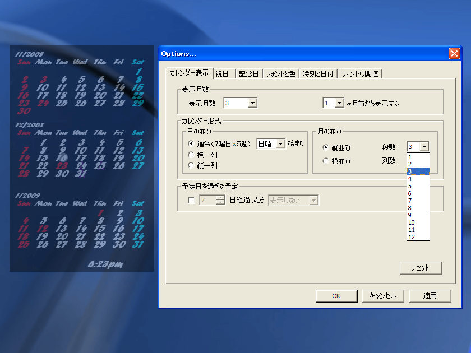Expand the 表示月数 dropdown
This screenshot has width=471, height=353.
click(253, 103)
